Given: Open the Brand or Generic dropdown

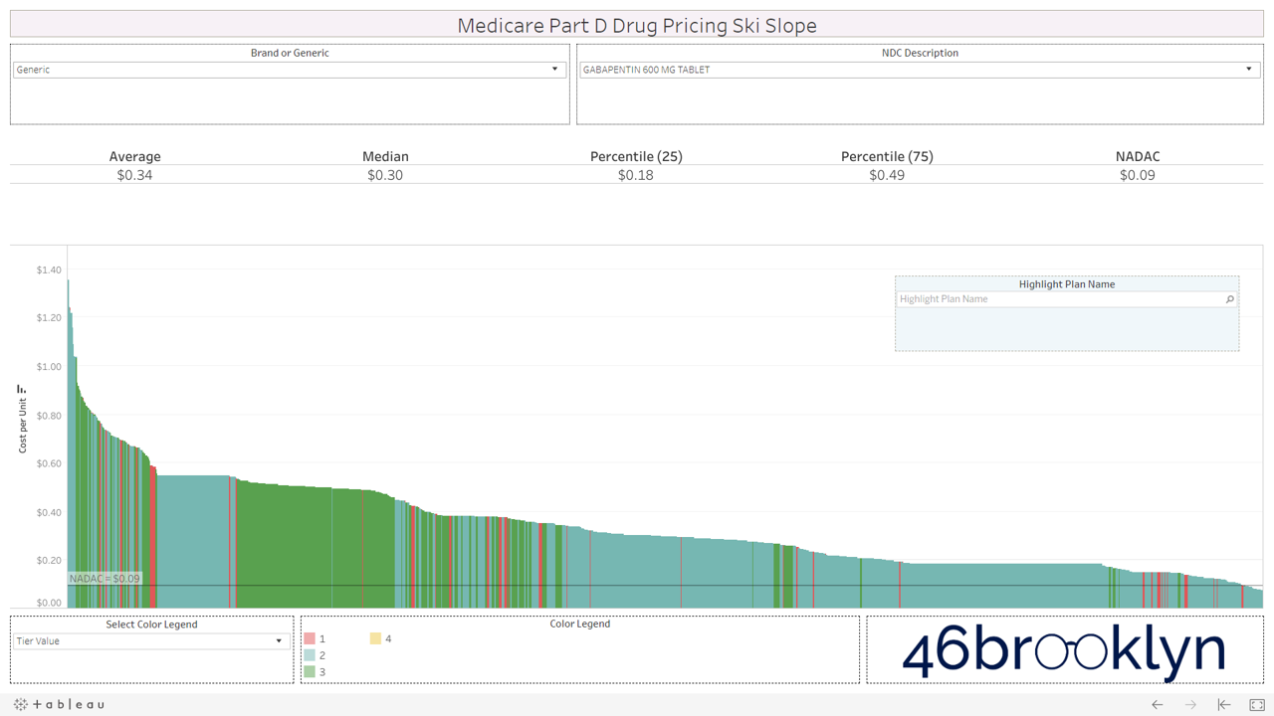Looking at the screenshot, I should 290,70.
